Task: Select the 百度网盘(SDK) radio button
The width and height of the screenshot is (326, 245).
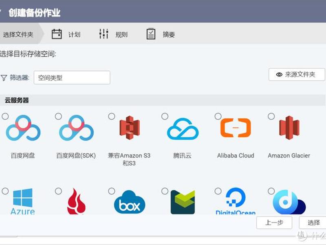Action: coord(58,116)
